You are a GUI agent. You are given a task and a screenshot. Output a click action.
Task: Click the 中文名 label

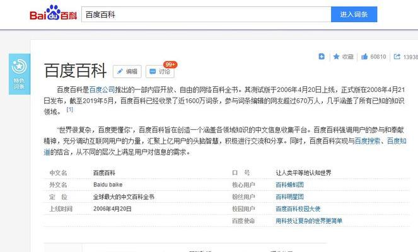58,173
